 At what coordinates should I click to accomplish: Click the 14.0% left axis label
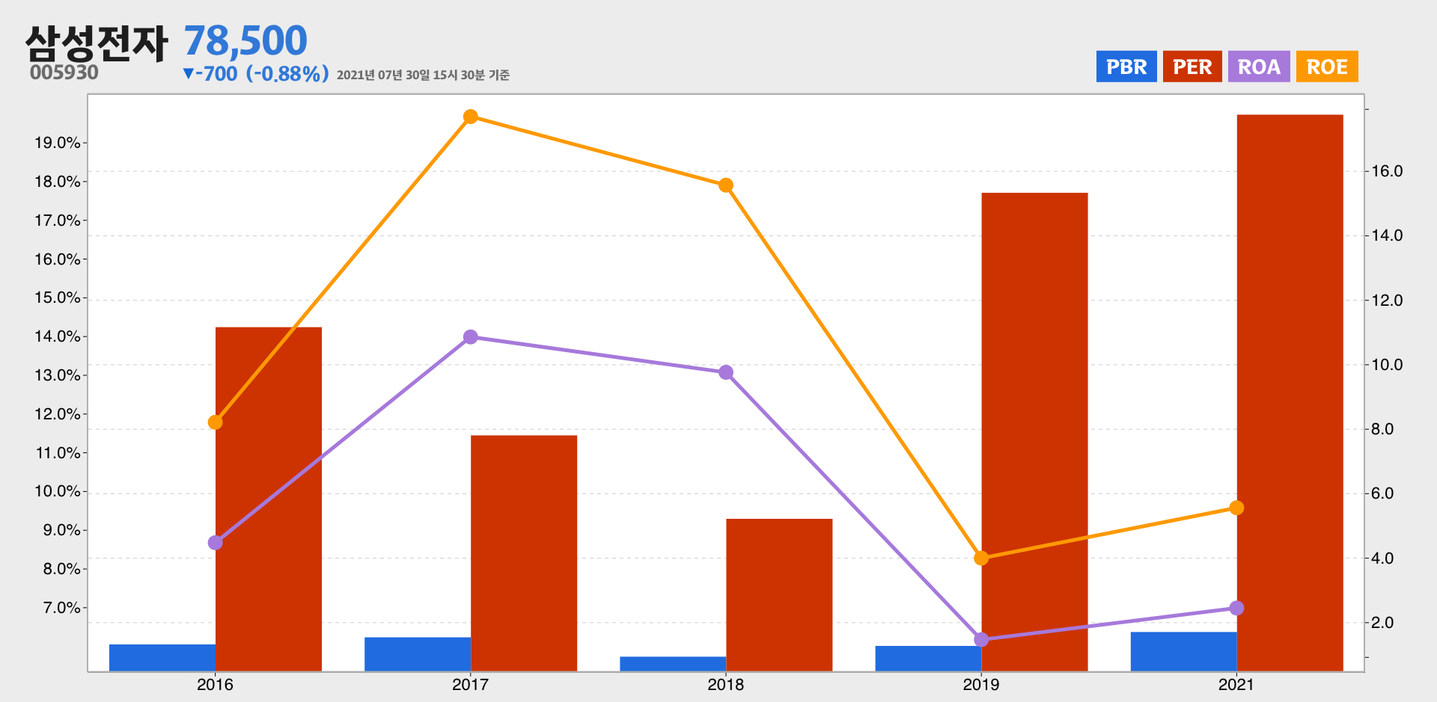(58, 336)
